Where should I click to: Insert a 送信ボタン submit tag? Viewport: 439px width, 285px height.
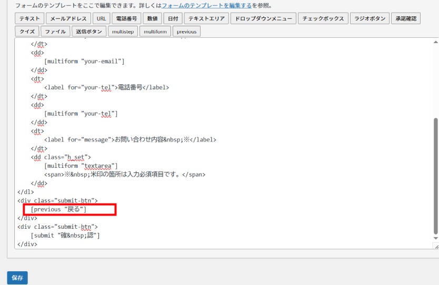[88, 32]
